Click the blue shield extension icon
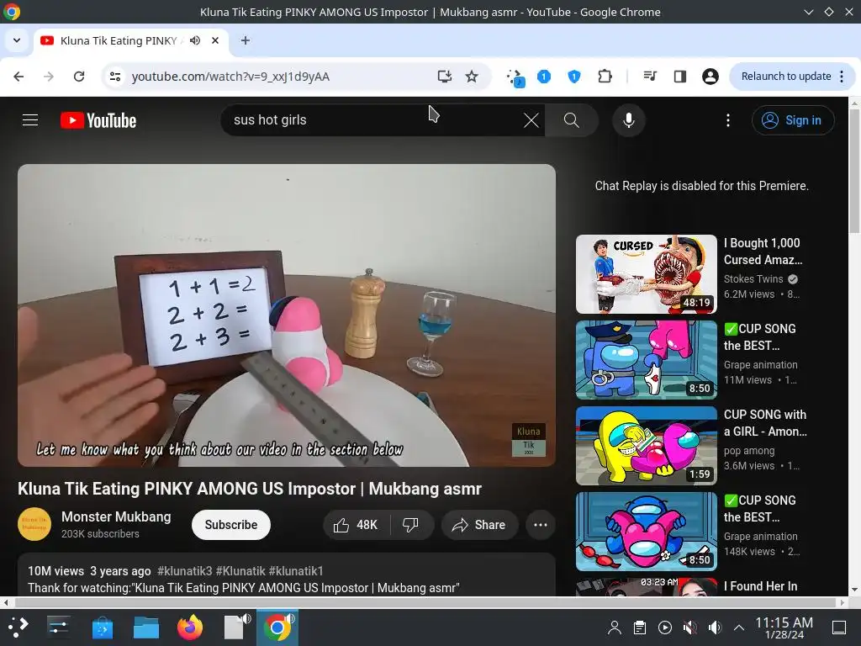 point(573,77)
